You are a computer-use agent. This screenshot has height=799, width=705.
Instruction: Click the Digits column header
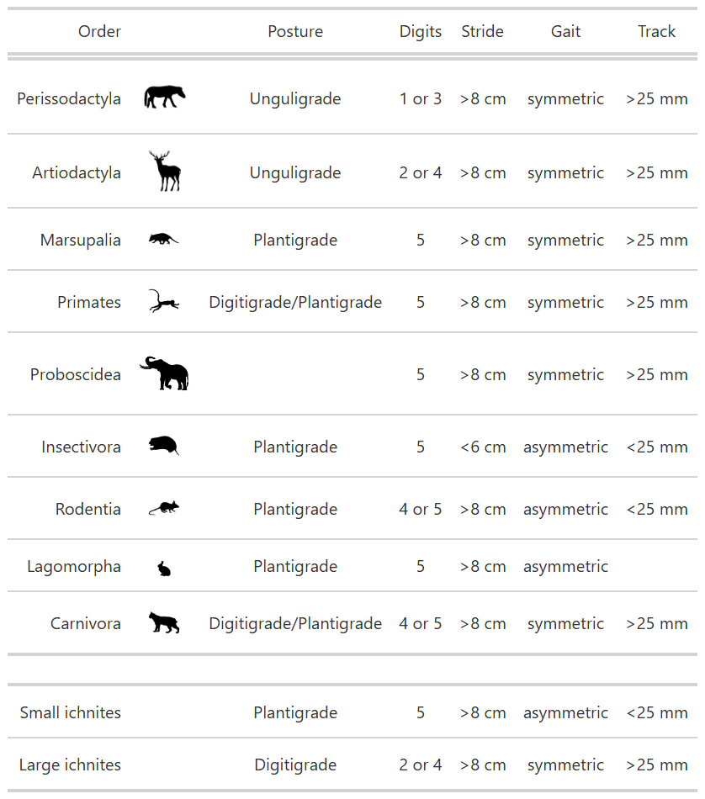tap(421, 32)
